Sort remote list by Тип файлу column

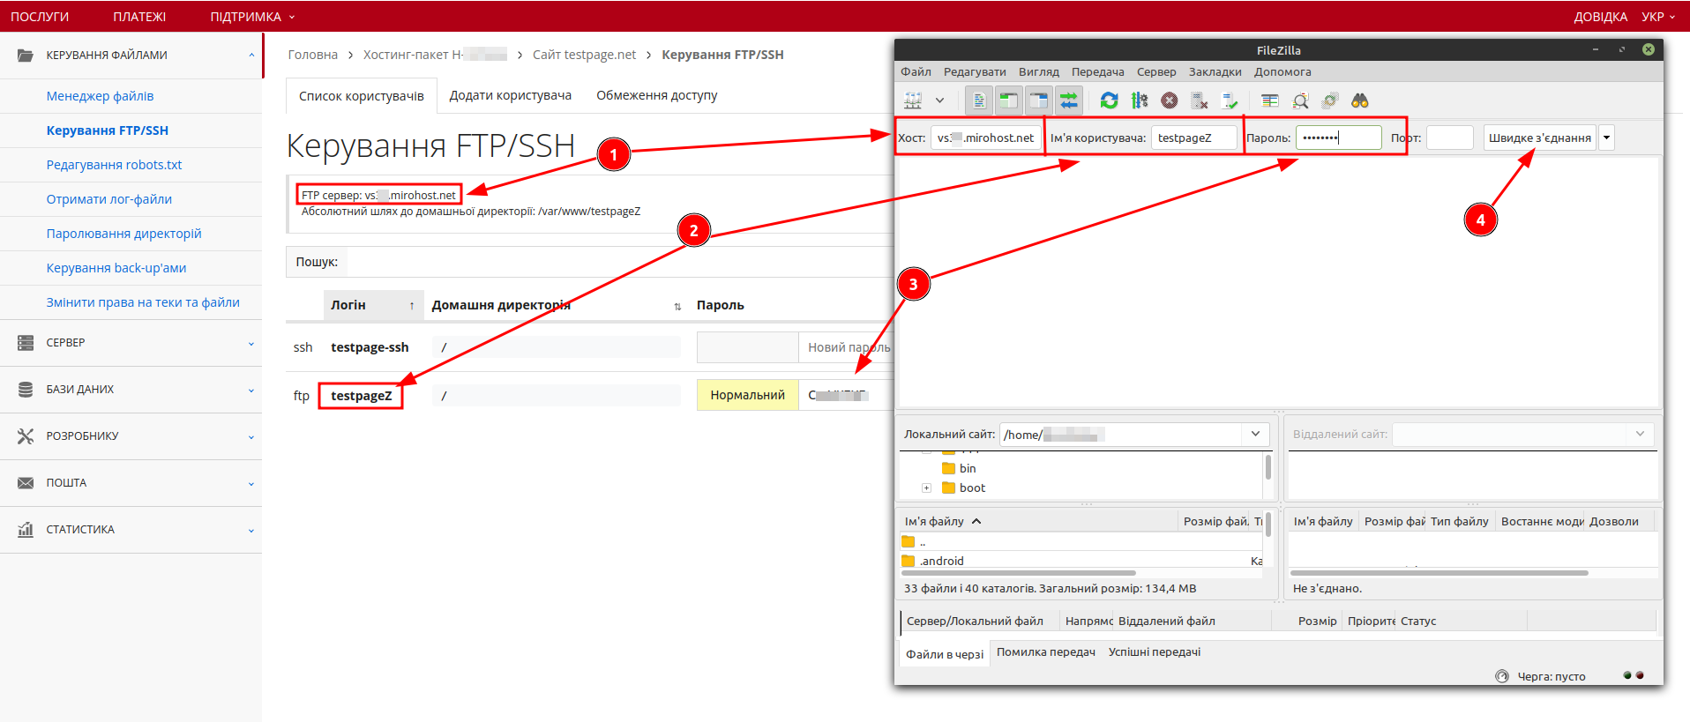(1460, 521)
